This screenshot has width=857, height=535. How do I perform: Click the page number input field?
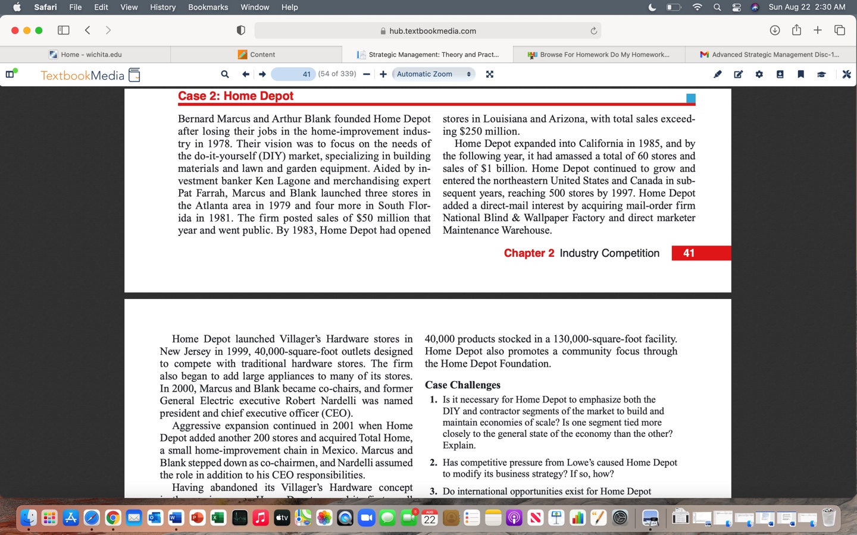point(293,74)
